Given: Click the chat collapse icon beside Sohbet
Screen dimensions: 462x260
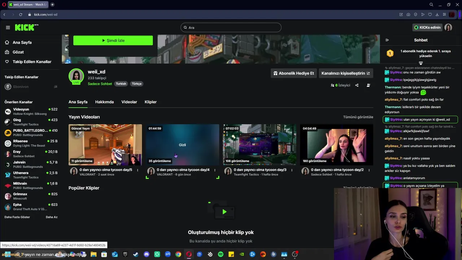Looking at the screenshot, I should click(x=387, y=40).
